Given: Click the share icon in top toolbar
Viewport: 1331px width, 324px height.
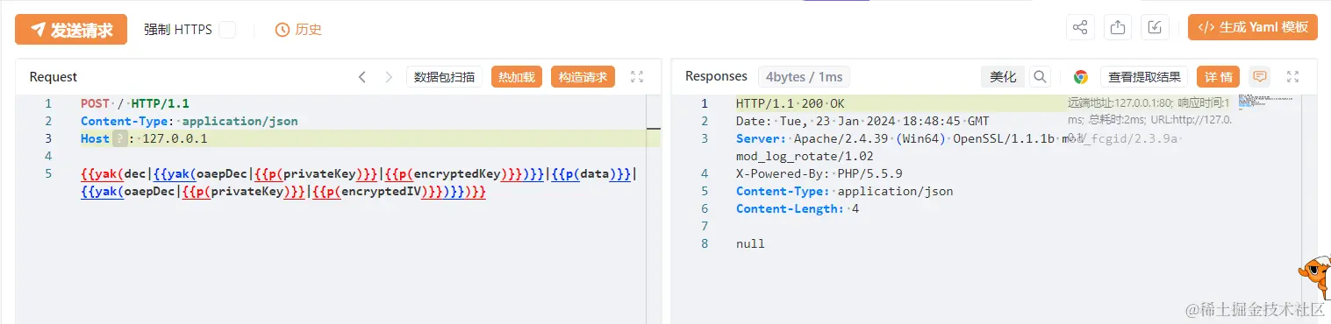Looking at the screenshot, I should (1080, 27).
